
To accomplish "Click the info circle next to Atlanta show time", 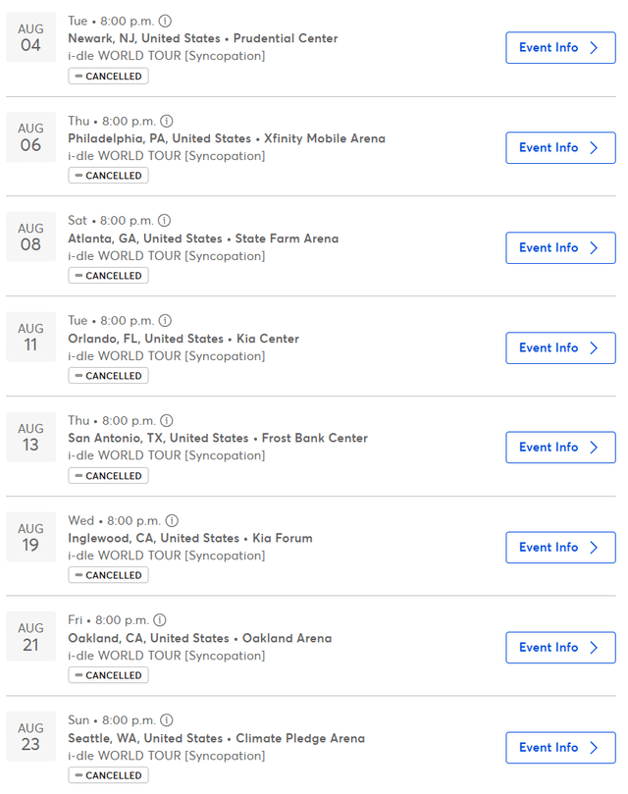I will [x=164, y=221].
